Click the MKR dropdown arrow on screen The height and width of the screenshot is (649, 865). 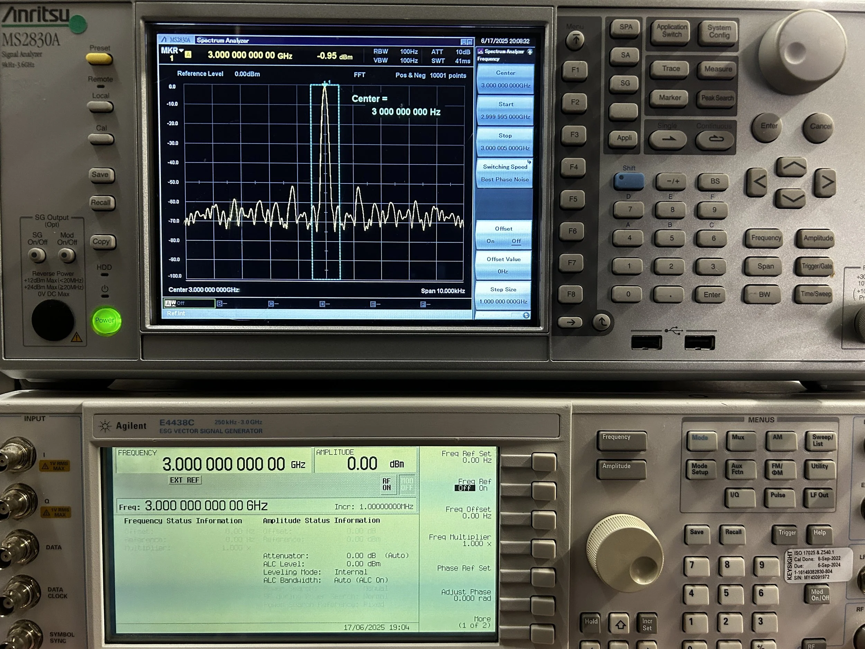[x=181, y=51]
